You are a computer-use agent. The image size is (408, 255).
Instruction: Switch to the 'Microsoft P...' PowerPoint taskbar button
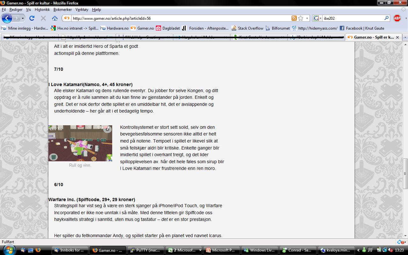point(222,250)
